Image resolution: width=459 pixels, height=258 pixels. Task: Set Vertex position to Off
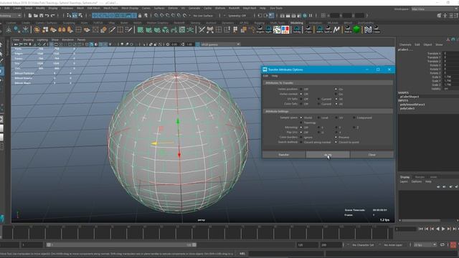coord(301,89)
